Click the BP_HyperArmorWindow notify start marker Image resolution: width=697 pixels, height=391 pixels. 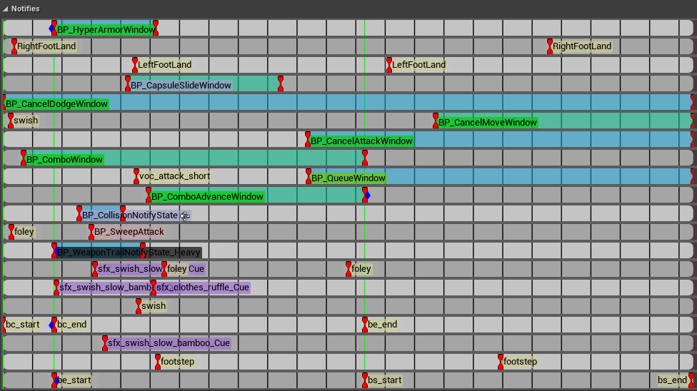pyautogui.click(x=54, y=29)
